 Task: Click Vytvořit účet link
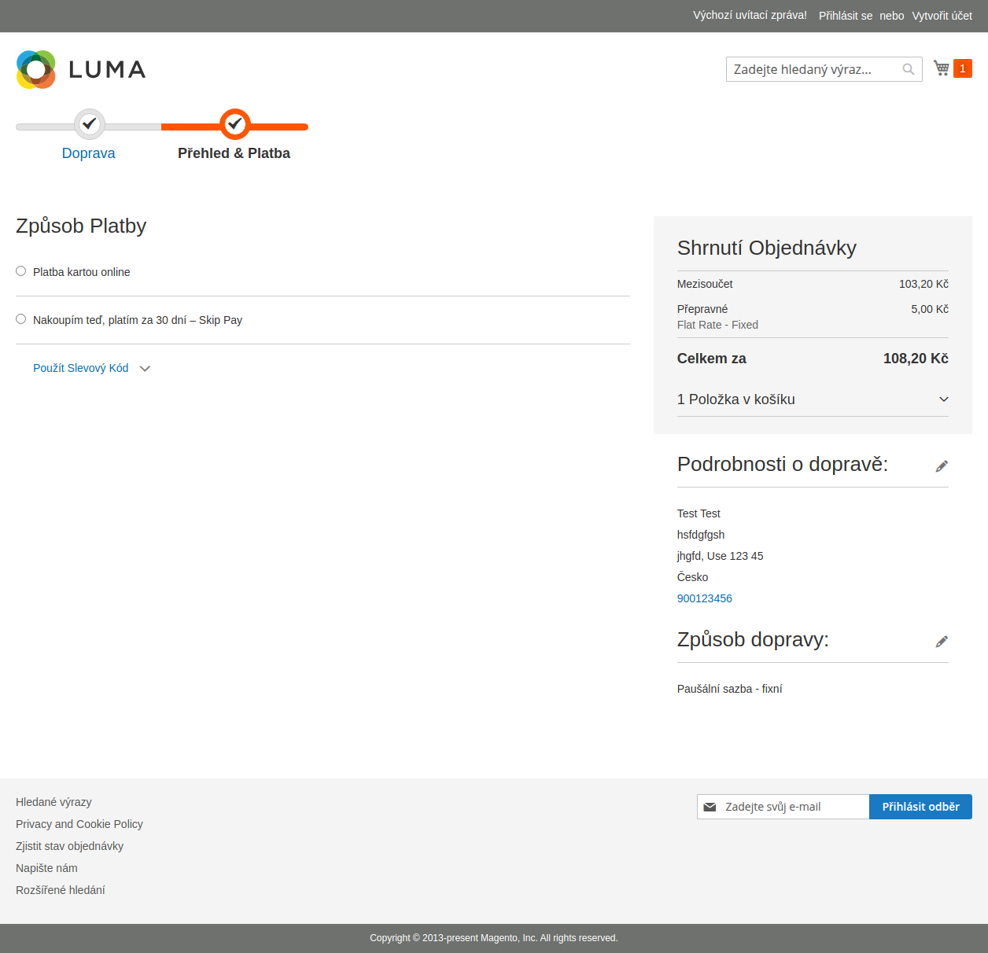[942, 16]
